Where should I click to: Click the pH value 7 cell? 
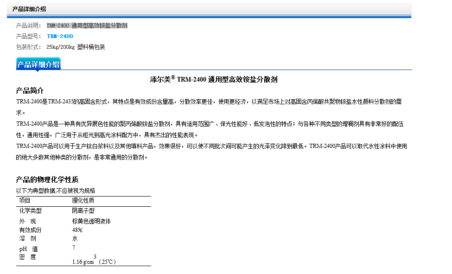pyautogui.click(x=74, y=248)
